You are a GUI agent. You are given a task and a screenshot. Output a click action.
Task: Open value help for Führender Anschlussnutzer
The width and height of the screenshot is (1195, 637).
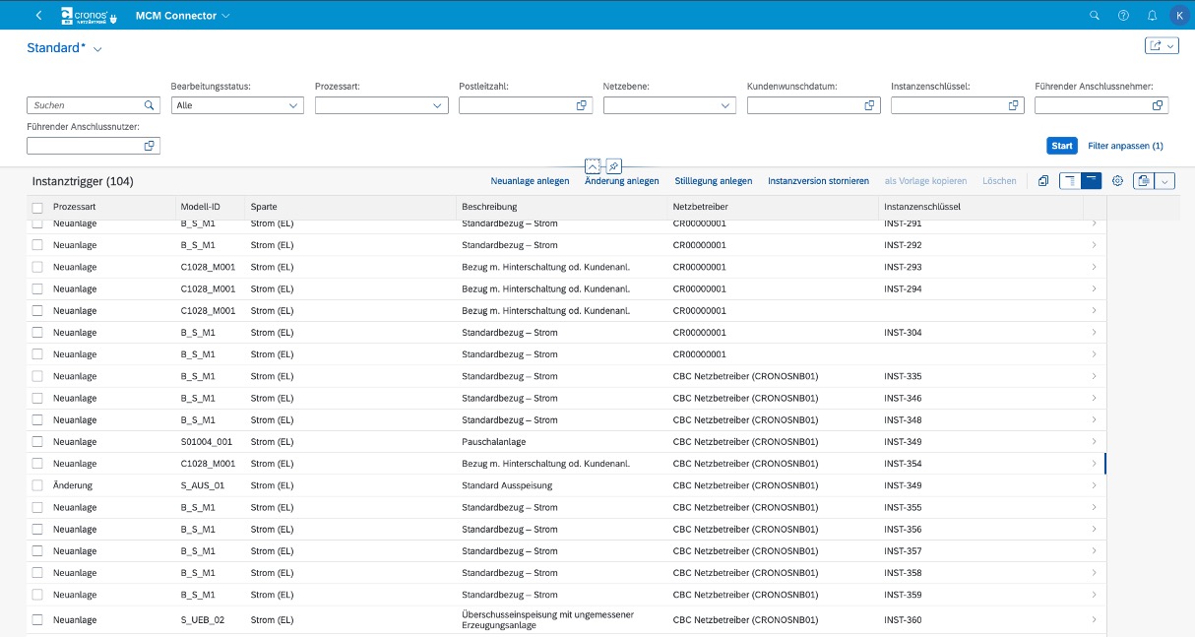click(x=150, y=146)
